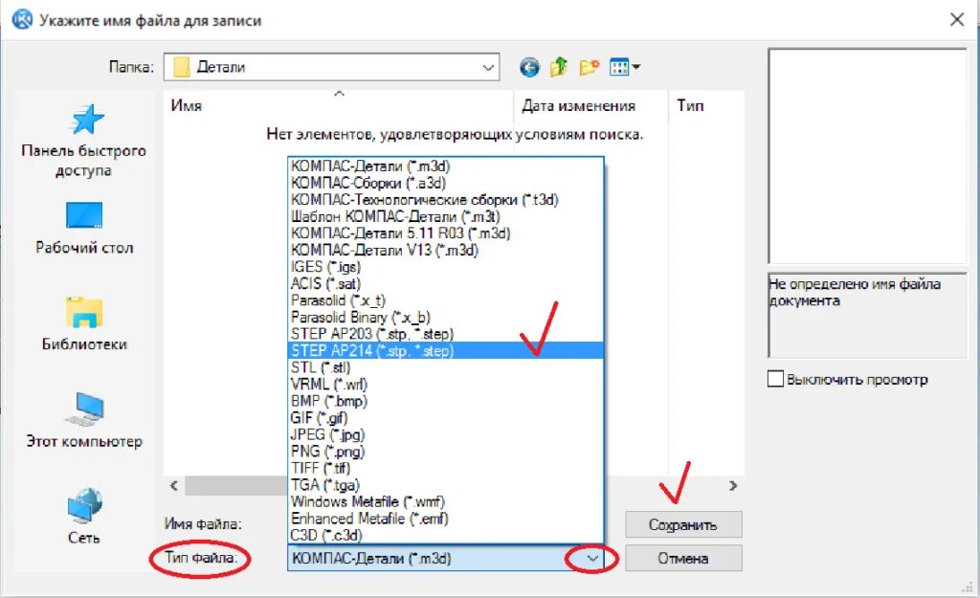Select КОМПАС-Детали 5.11 R03 format

click(446, 233)
